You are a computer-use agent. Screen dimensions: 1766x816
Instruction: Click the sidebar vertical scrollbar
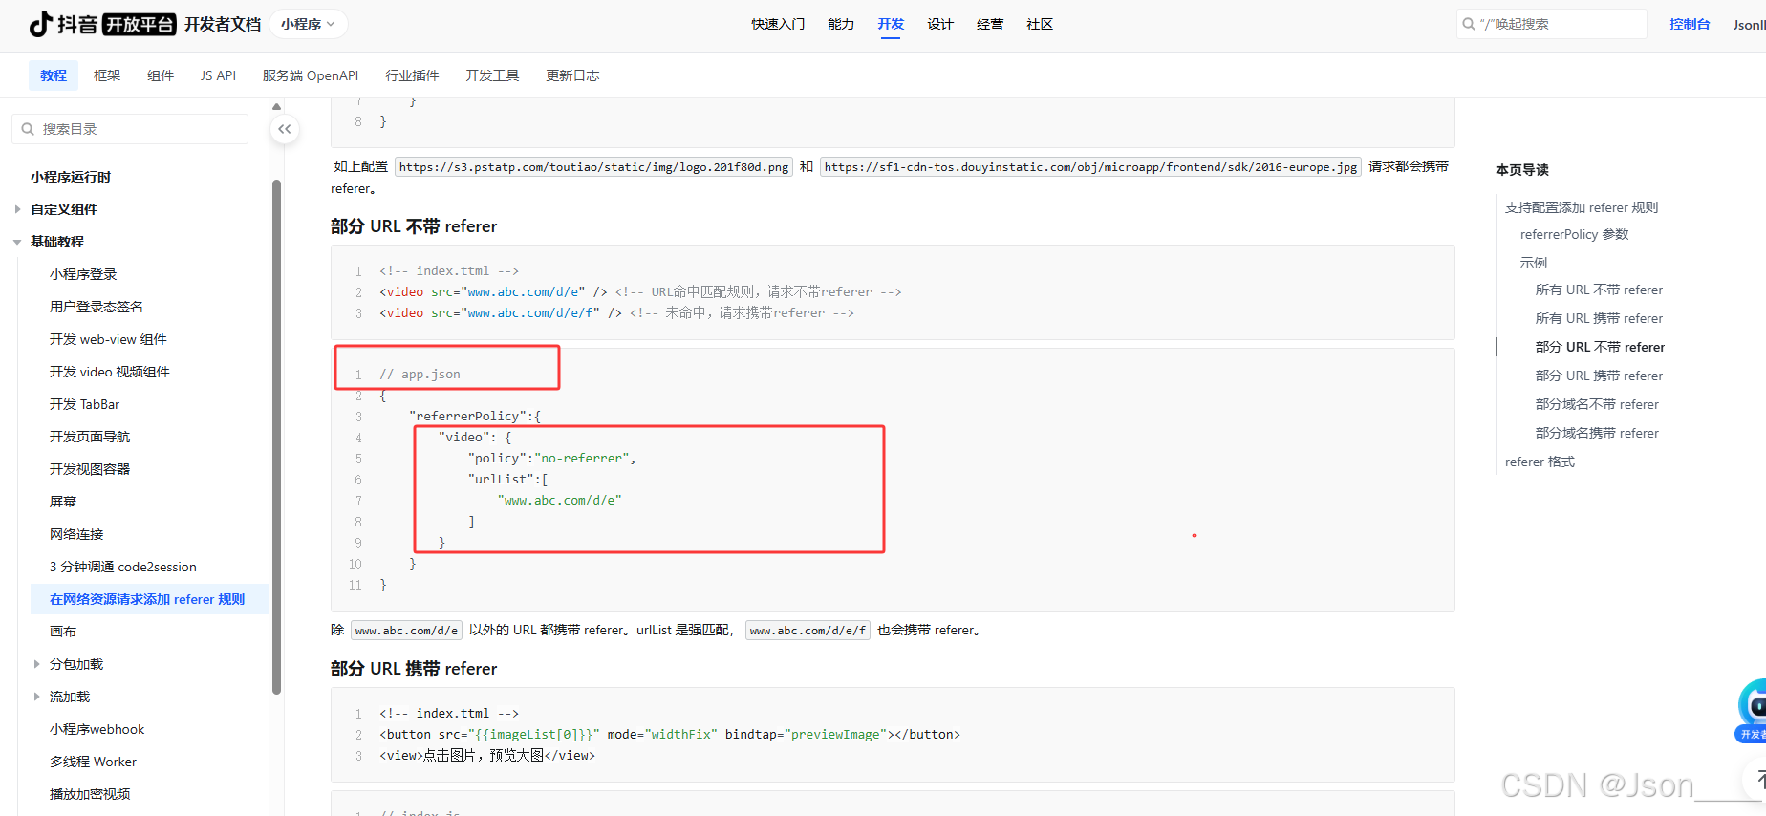coord(277,437)
